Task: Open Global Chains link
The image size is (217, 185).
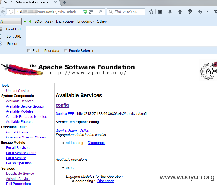Action: [x=17, y=132]
